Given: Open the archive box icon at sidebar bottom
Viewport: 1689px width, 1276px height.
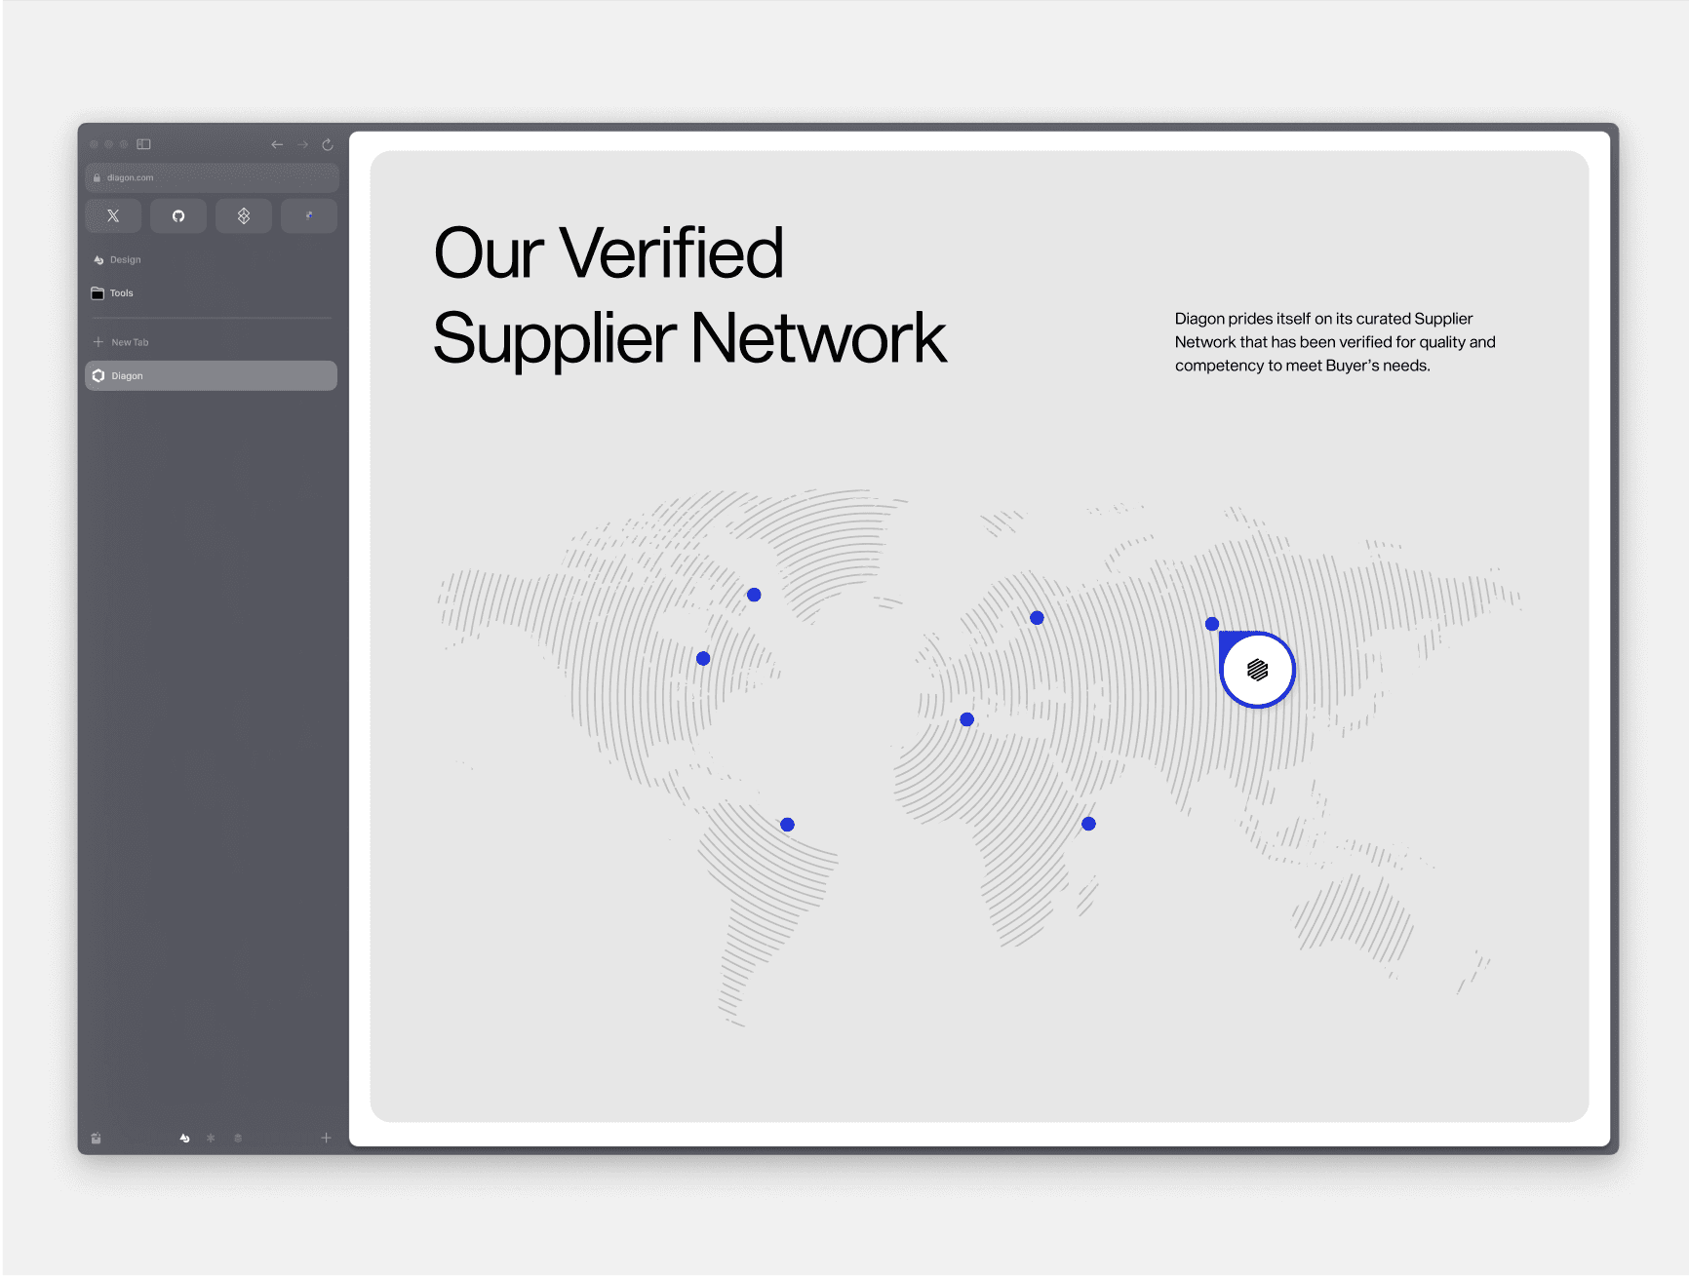Looking at the screenshot, I should [96, 1138].
